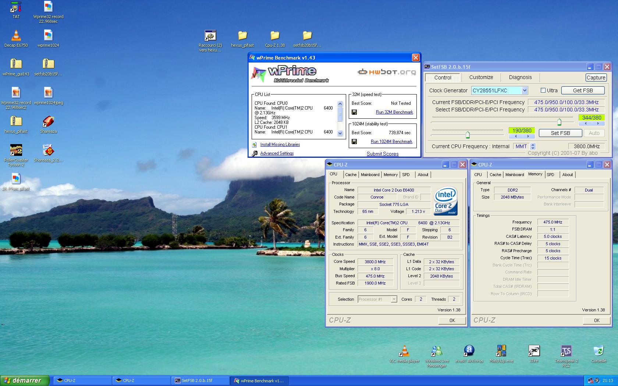Screen dimensions: 618x386
Task: Click the system tray clock showing 21:13
Action: coord(608,380)
